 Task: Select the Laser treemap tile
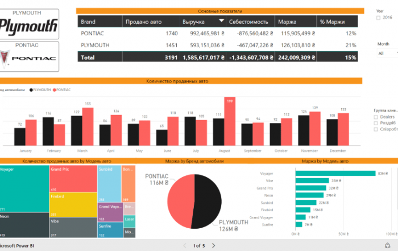point(130,221)
